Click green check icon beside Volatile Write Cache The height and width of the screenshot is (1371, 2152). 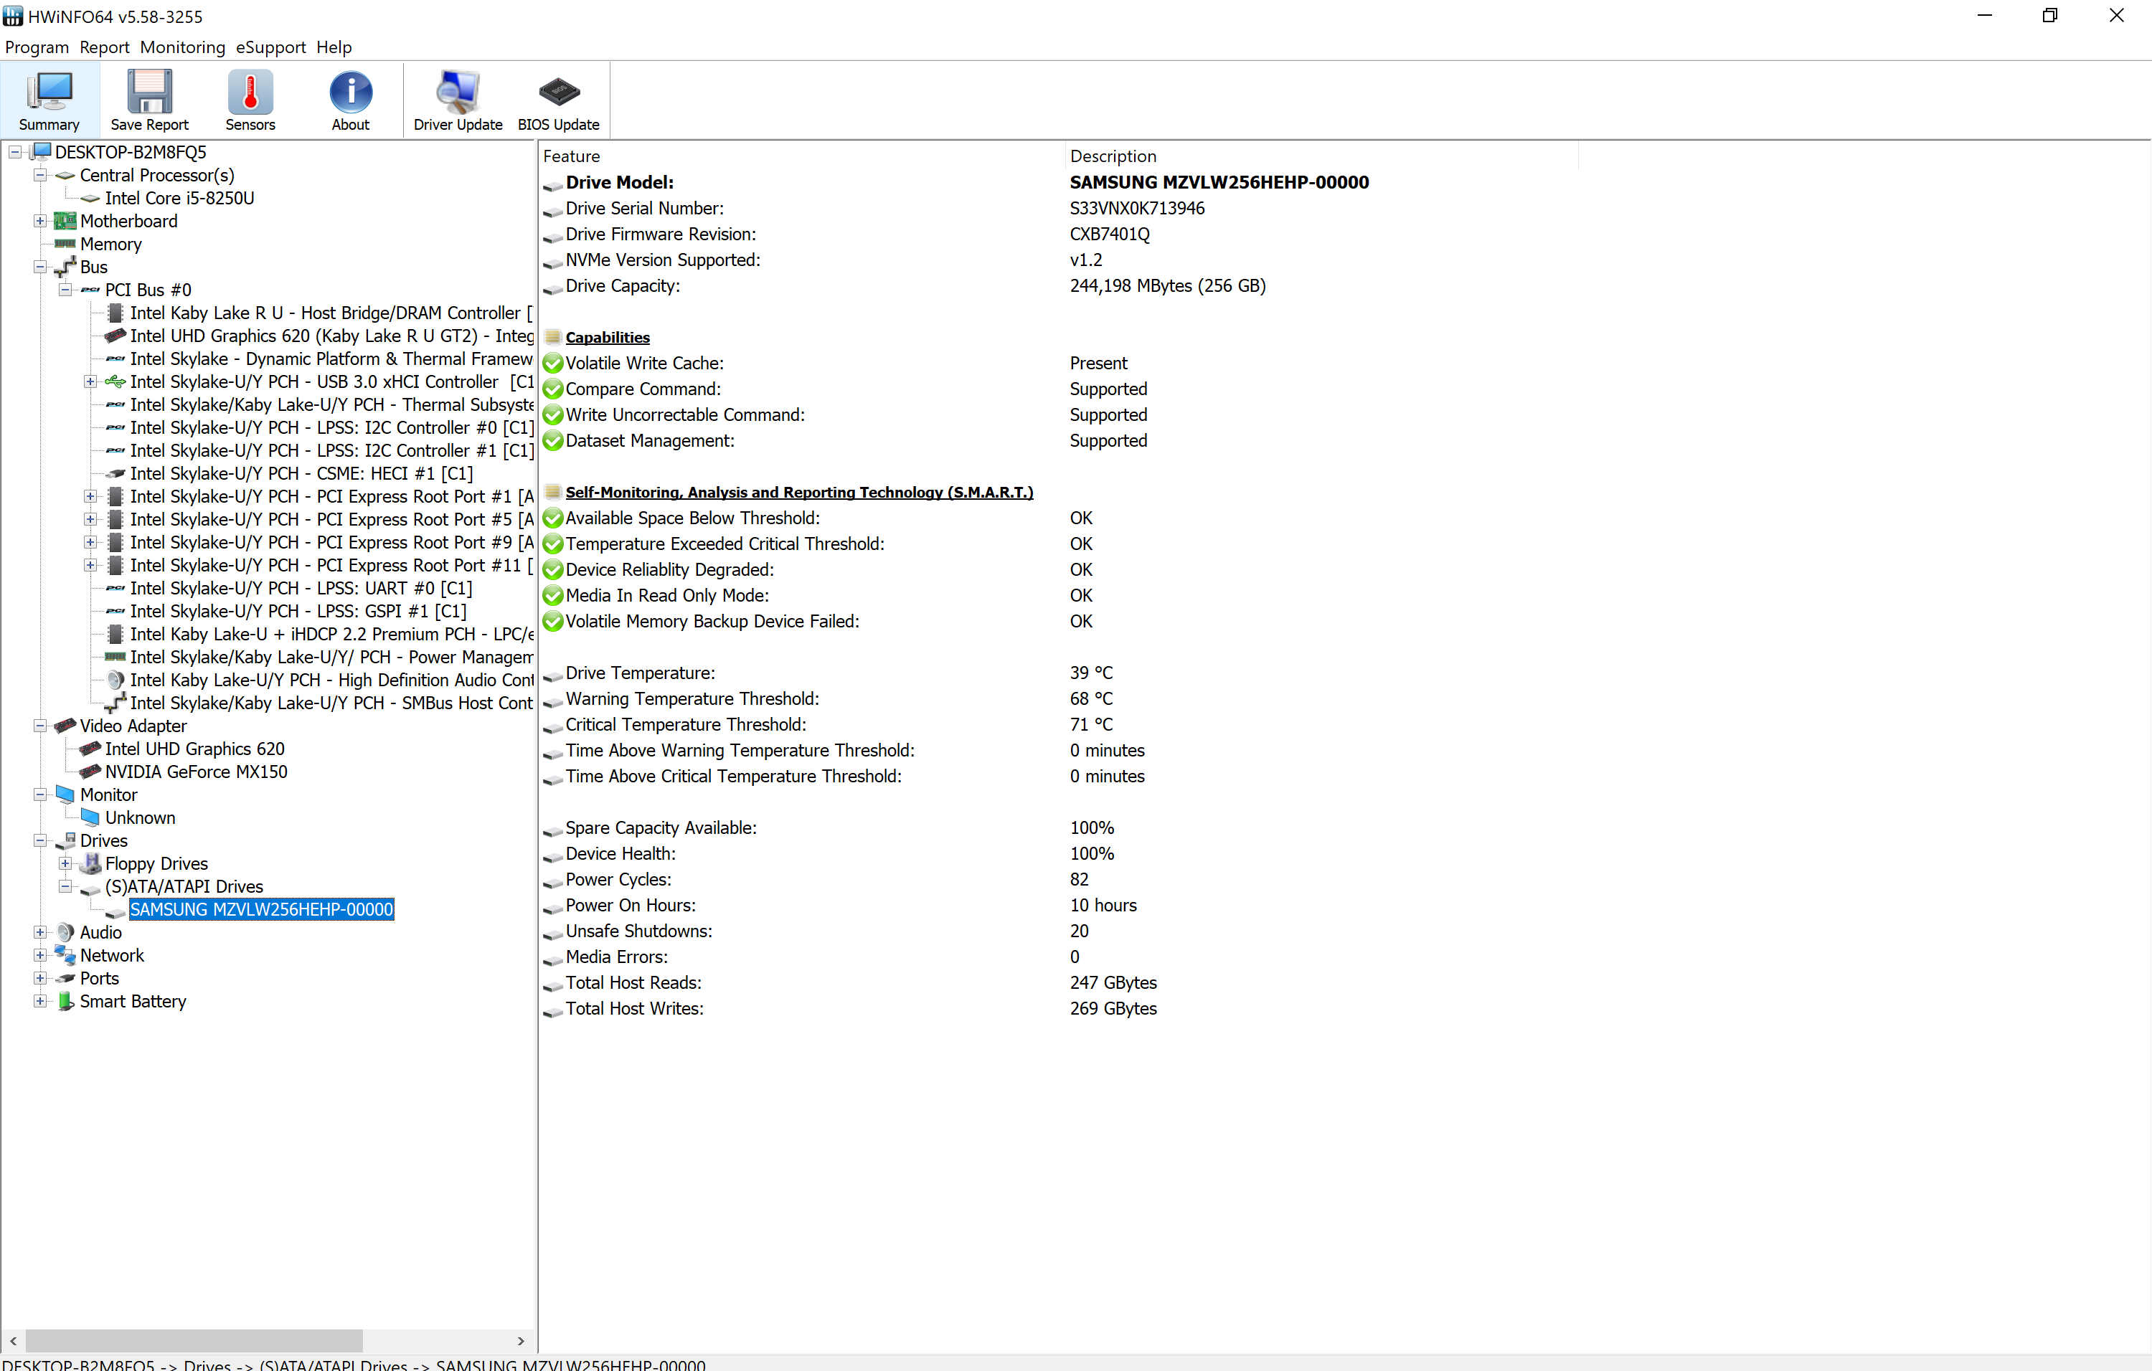553,364
